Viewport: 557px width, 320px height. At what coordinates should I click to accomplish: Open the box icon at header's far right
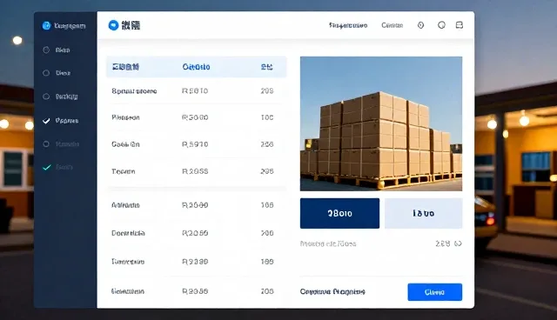click(x=460, y=25)
